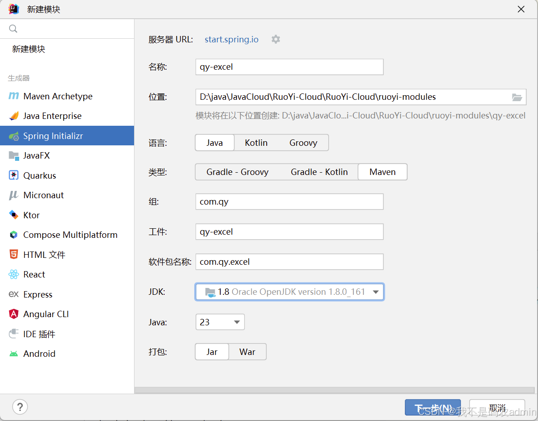
Task: Click the JavaFX folder icon
Action: (14, 156)
